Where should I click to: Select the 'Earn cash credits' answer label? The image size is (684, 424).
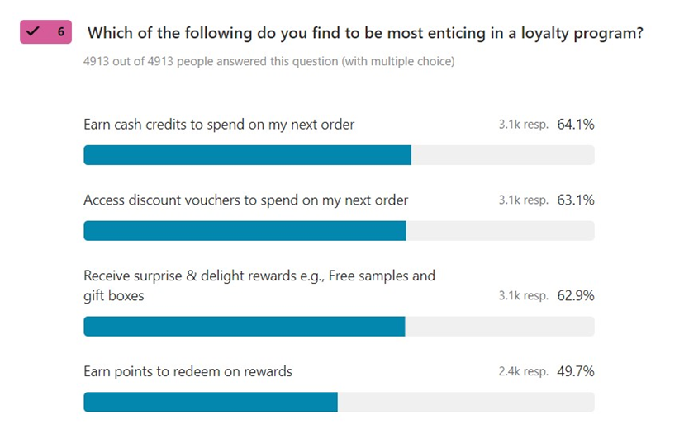(x=219, y=125)
